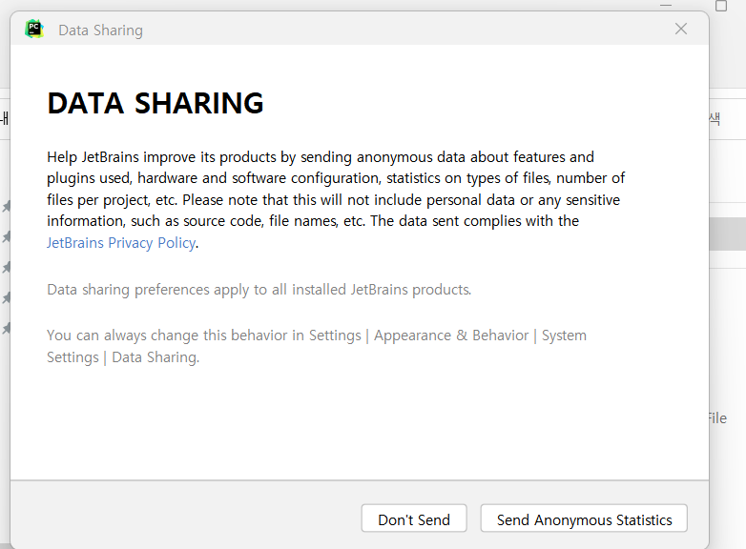
Task: Maximize the background window
Action: click(721, 6)
